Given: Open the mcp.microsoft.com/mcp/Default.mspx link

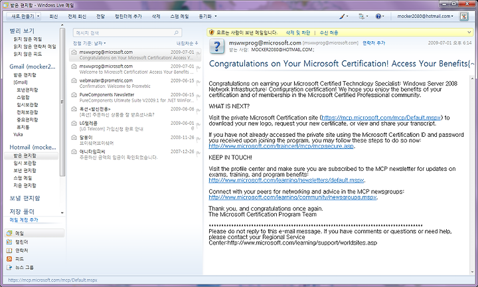Looking at the screenshot, I should pos(381,118).
